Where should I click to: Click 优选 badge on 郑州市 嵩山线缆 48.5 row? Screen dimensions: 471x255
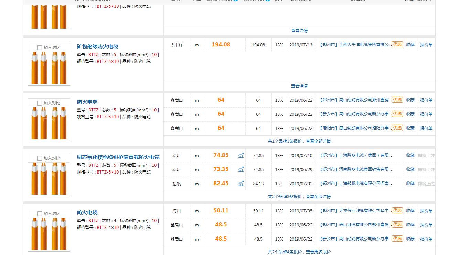tap(397, 224)
